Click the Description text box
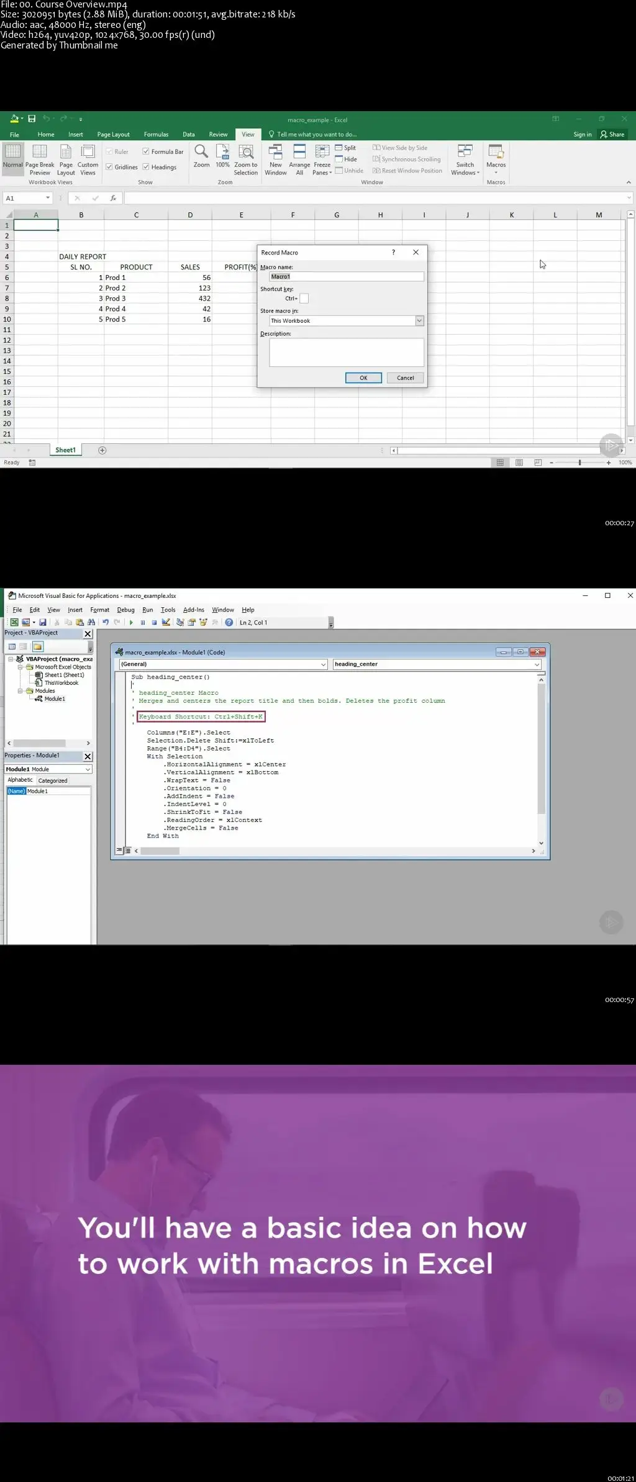The width and height of the screenshot is (636, 1482). click(x=347, y=353)
